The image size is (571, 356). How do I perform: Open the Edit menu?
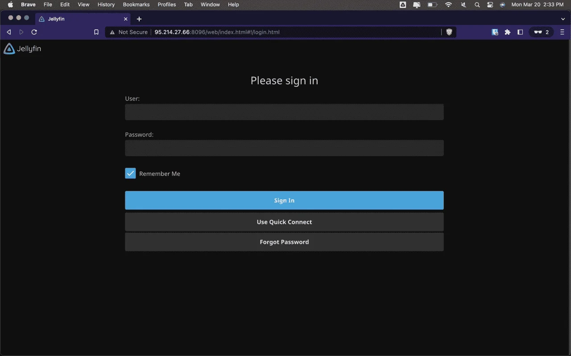[x=65, y=4]
